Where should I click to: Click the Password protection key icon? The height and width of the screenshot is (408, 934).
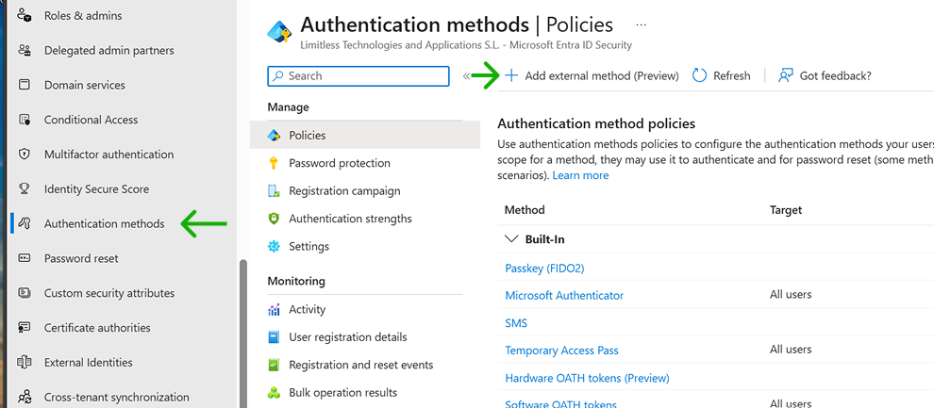(x=274, y=163)
